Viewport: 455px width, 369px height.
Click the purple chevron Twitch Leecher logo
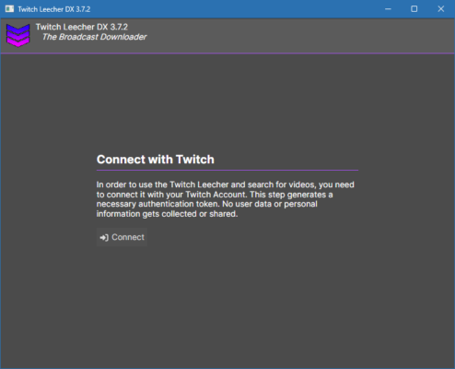(18, 35)
